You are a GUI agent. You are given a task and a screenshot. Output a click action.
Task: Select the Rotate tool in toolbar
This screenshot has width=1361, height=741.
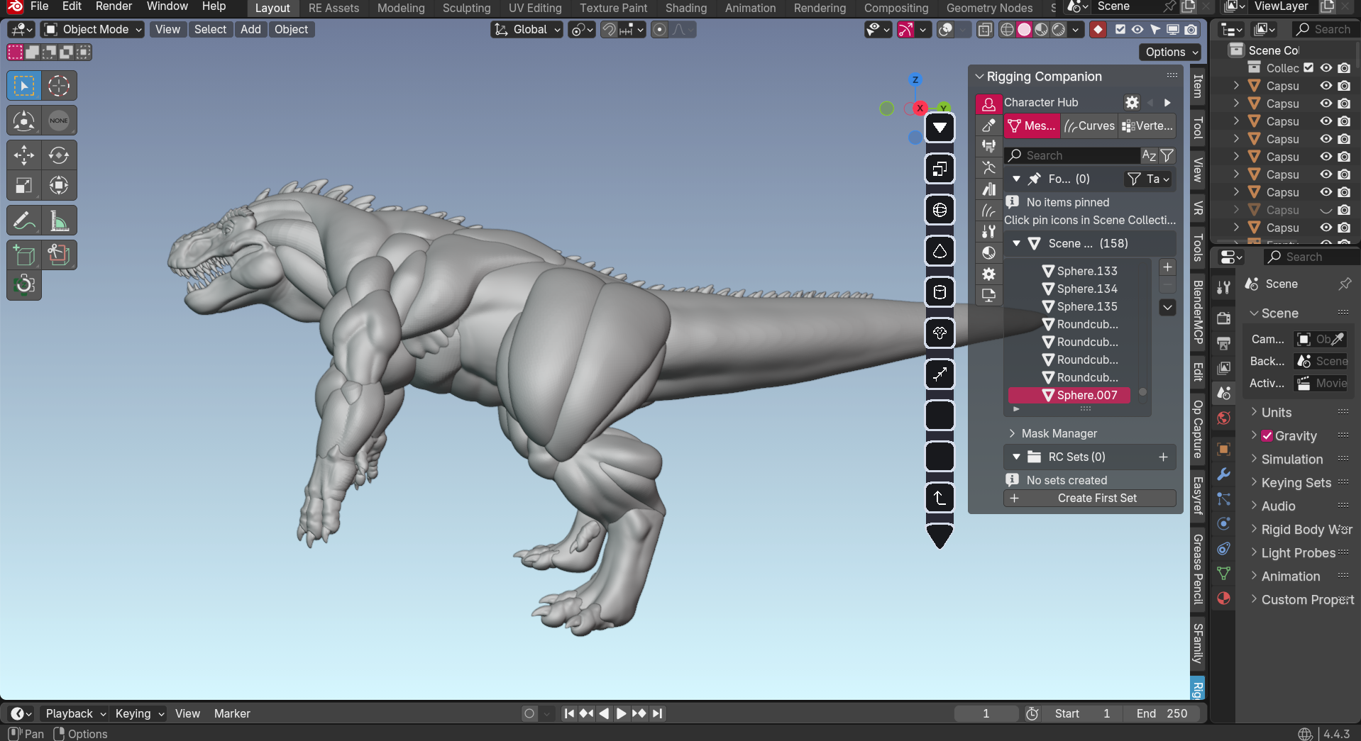tap(59, 155)
